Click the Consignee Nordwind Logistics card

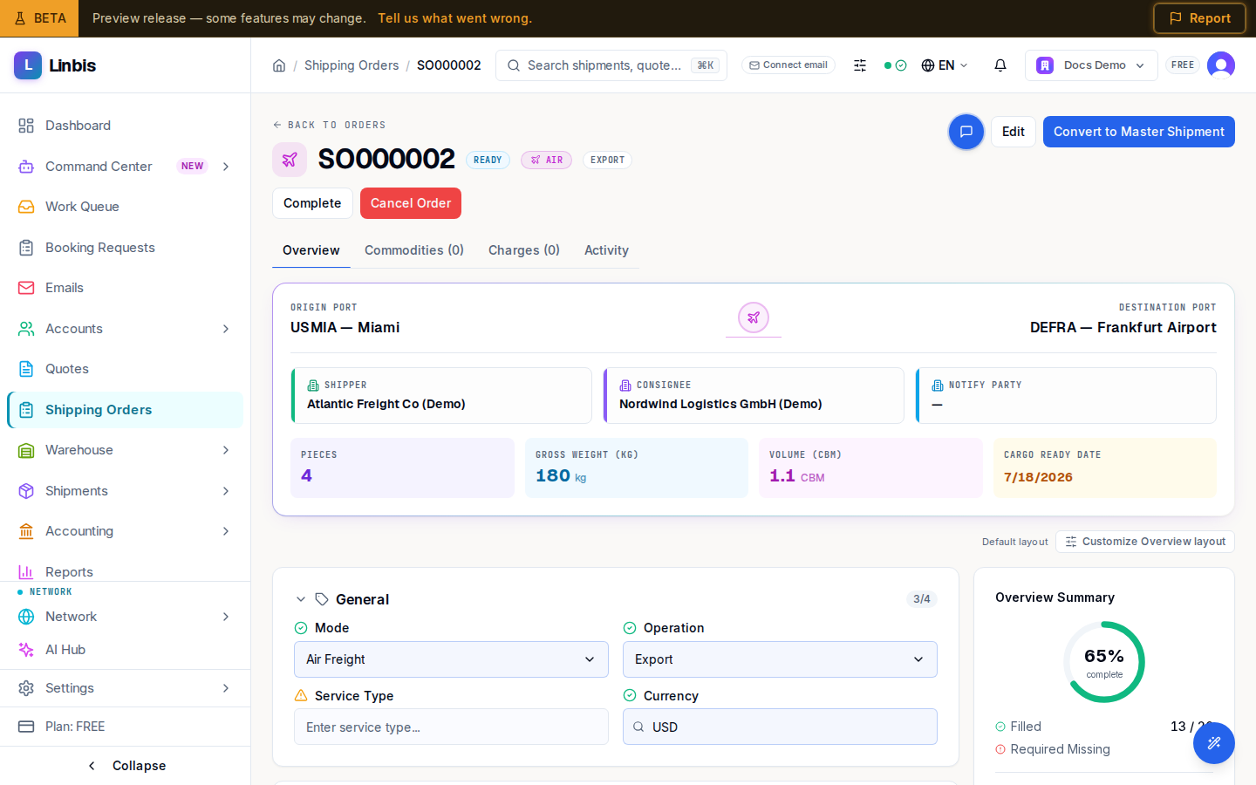[x=754, y=395]
